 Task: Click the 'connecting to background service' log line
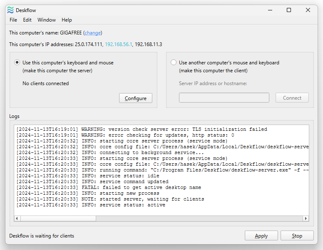pyautogui.click(x=110, y=152)
